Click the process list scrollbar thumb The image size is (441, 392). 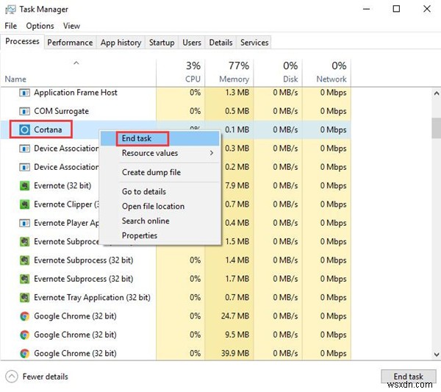436,128
